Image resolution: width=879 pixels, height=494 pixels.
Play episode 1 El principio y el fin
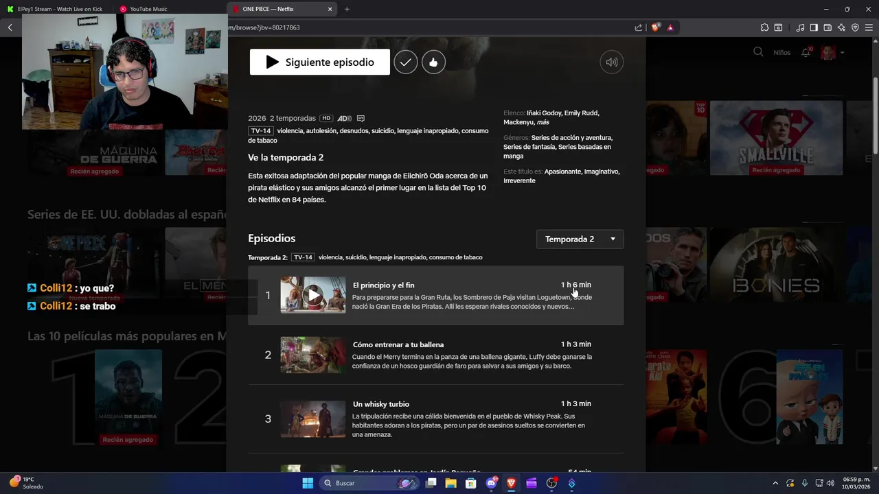(x=313, y=295)
